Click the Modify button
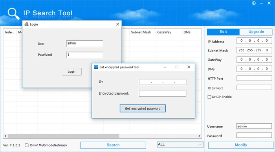275x152 pixels. (x=241, y=145)
